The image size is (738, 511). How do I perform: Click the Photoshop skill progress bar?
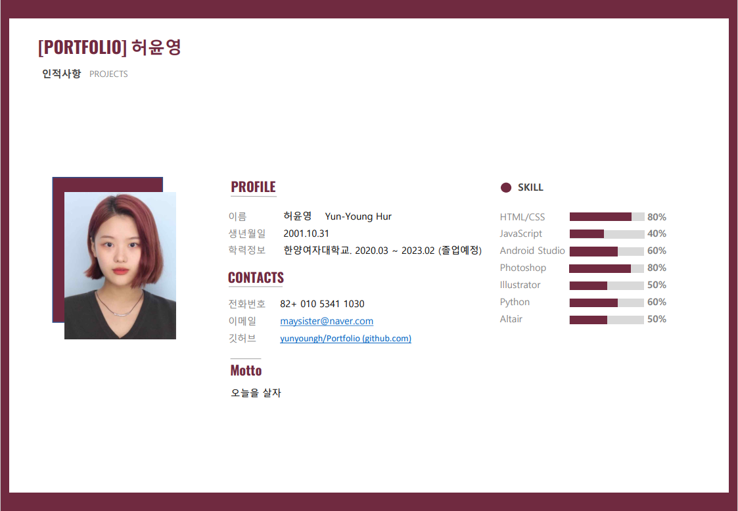click(x=607, y=268)
